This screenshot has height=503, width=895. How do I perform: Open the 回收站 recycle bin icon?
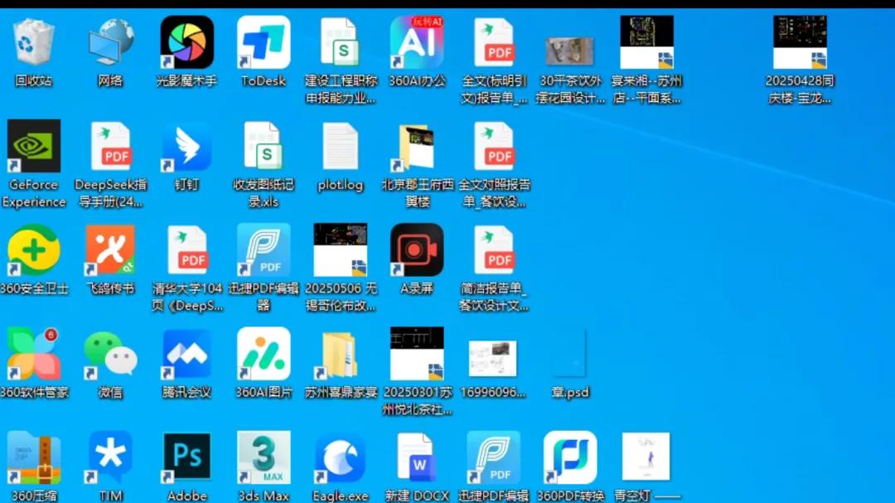34,43
